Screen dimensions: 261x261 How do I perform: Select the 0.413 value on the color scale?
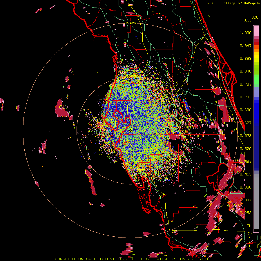[x=246, y=174]
